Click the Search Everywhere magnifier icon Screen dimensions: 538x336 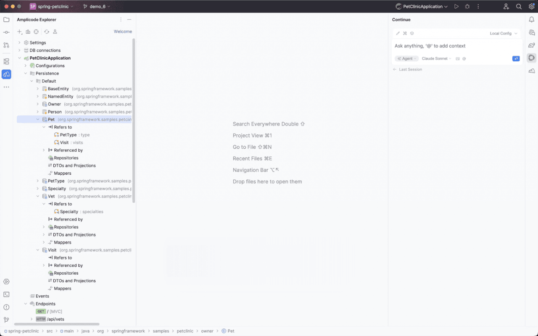coord(519,7)
